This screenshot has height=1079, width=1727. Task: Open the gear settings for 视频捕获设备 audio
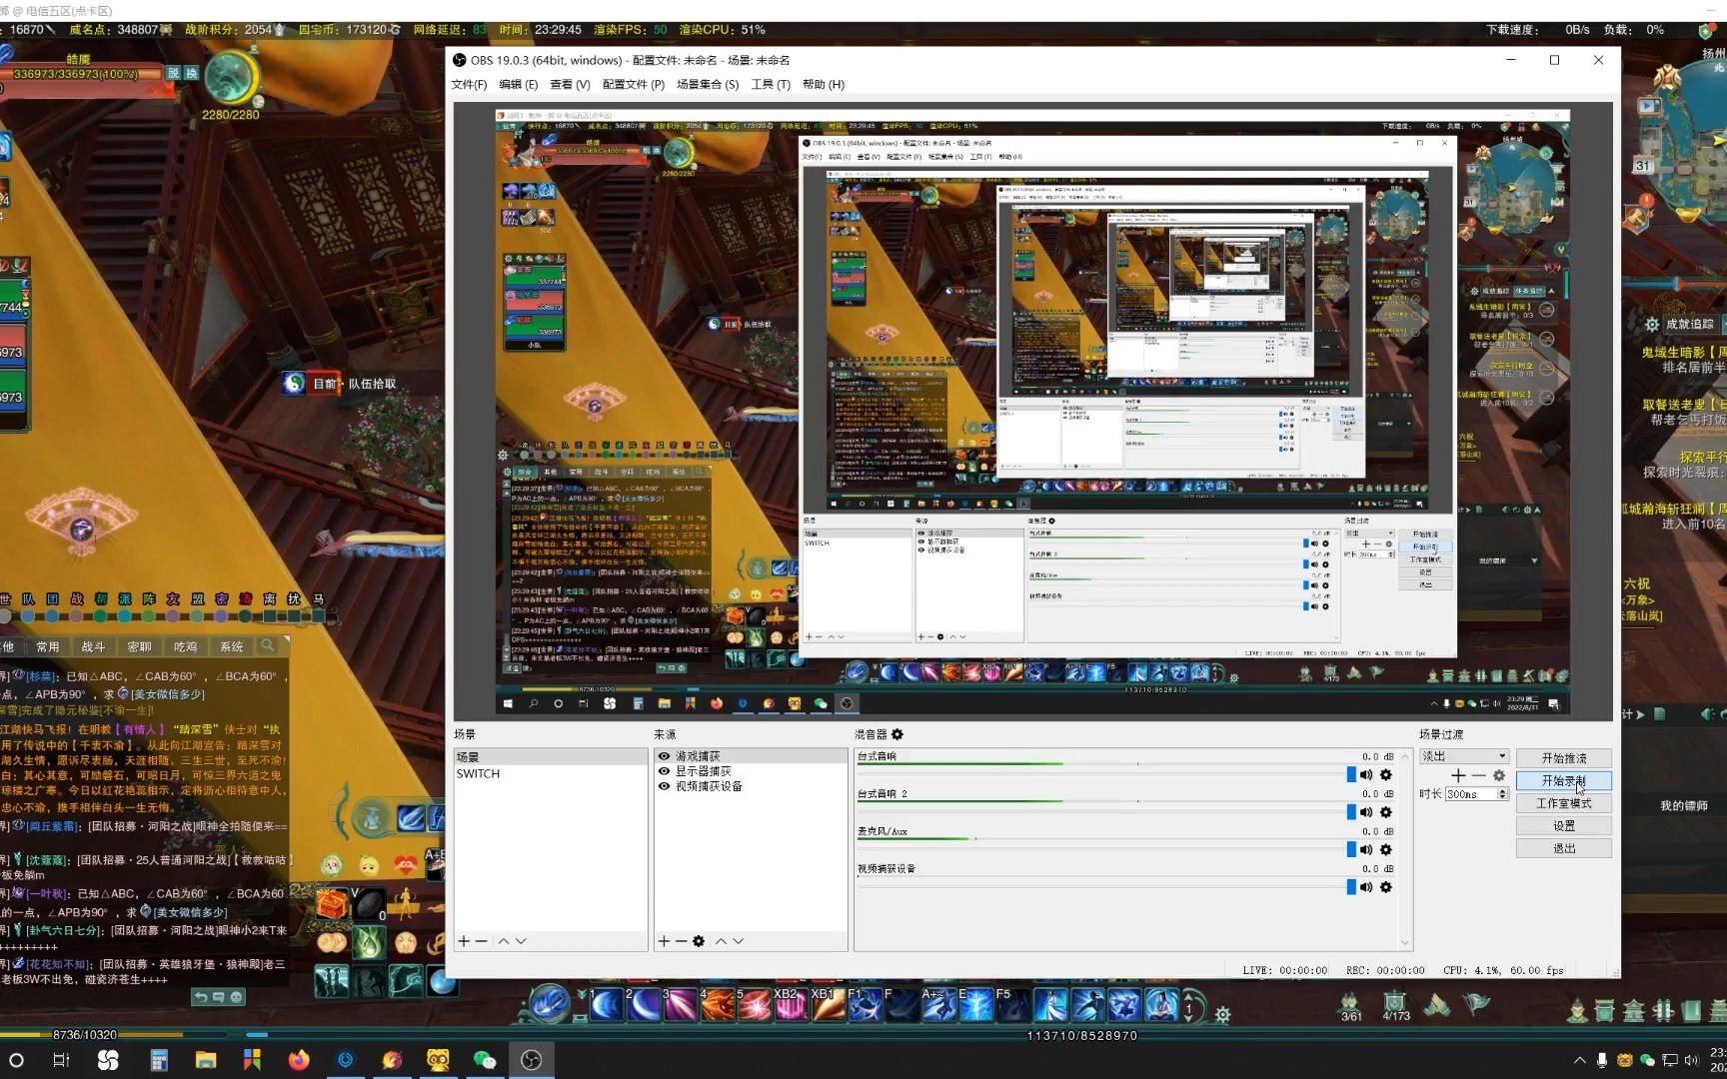pos(1386,887)
